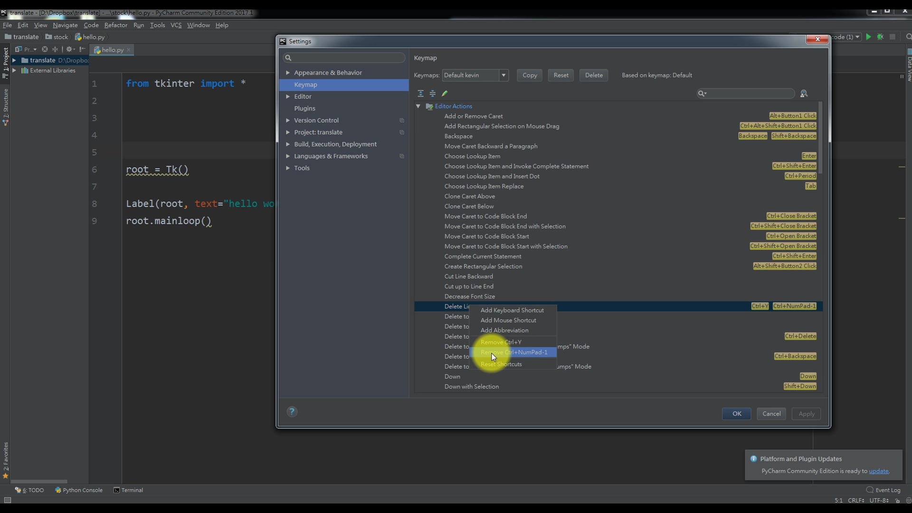The height and width of the screenshot is (513, 912).
Task: Open the Keymaps combo box dropdown arrow
Action: click(503, 75)
